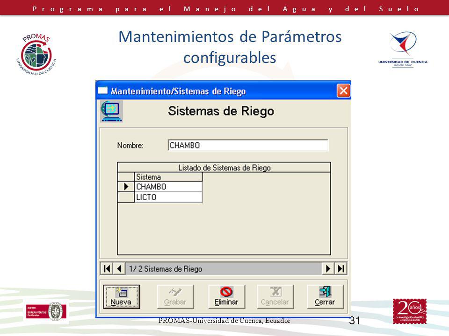
Task: Click the Universidad de Cuenca logo
Action: pos(403,49)
